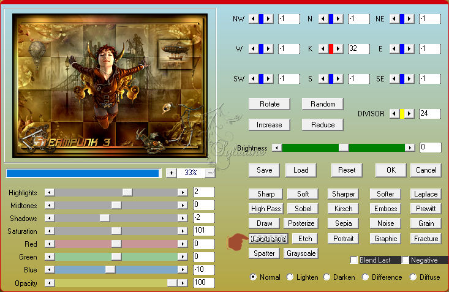Click the K value input field
Viewport: 449px width, 292px height.
point(359,49)
